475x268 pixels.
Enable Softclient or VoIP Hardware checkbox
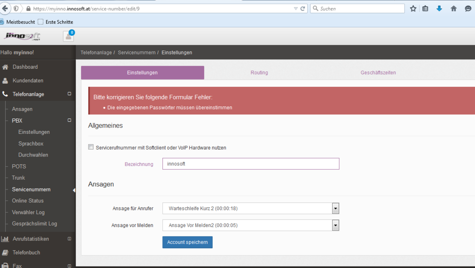(91, 147)
